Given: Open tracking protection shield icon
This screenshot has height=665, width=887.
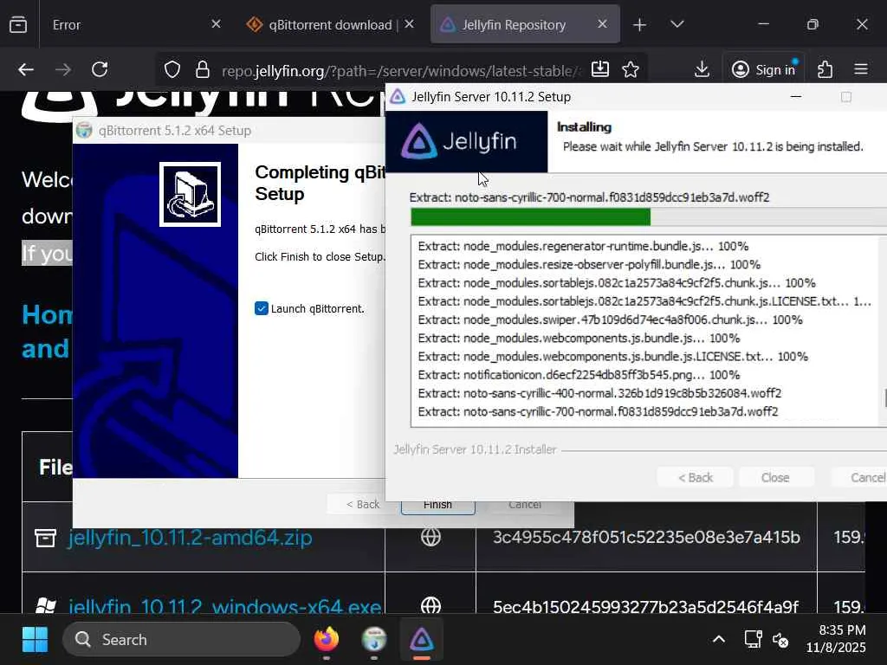Looking at the screenshot, I should pos(172,70).
